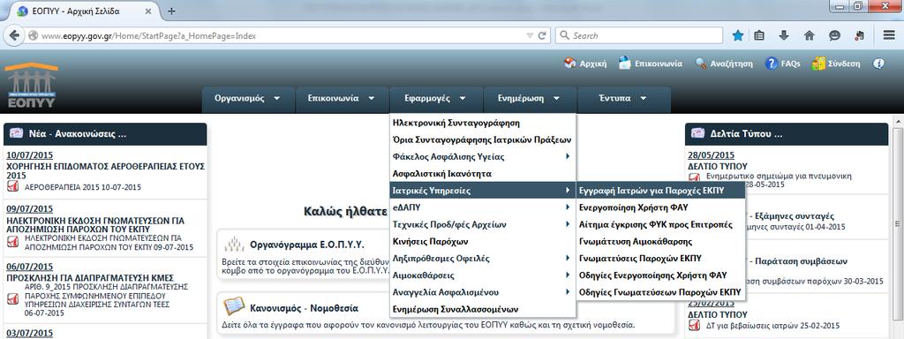904x339 pixels.
Task: Open PDF icon for ΔΤ για βεβαιώσεις ιατρών
Action: (x=694, y=325)
